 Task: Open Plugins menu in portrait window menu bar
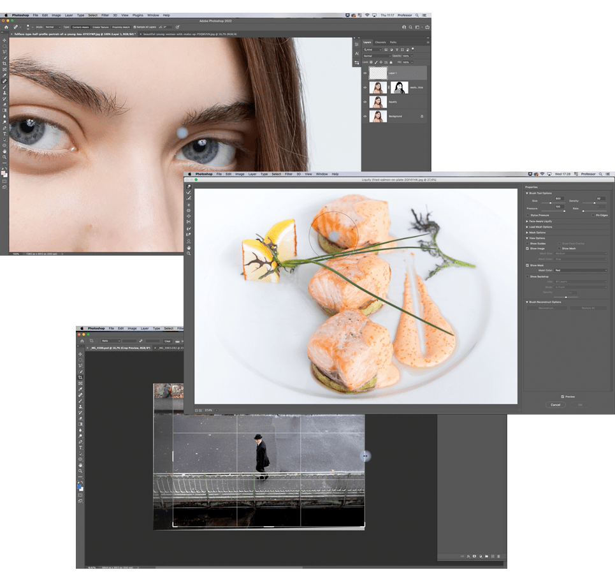(x=138, y=15)
